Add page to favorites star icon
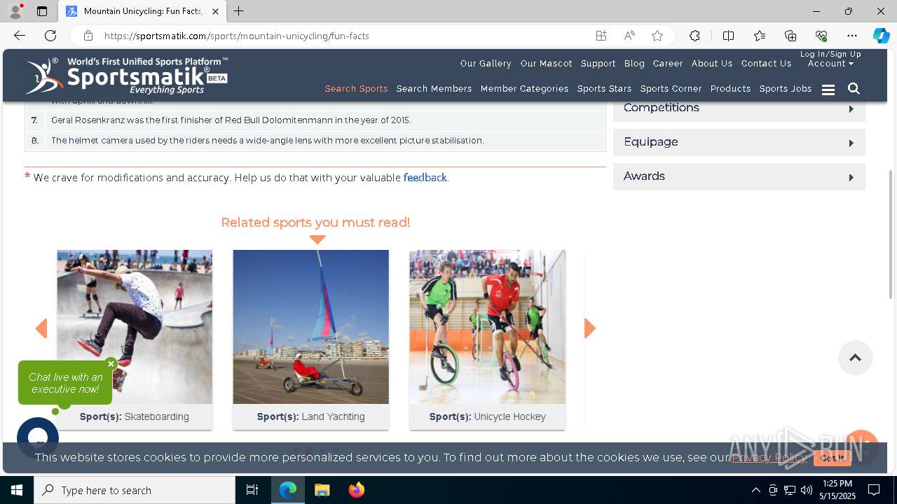897x504 pixels. [x=657, y=36]
